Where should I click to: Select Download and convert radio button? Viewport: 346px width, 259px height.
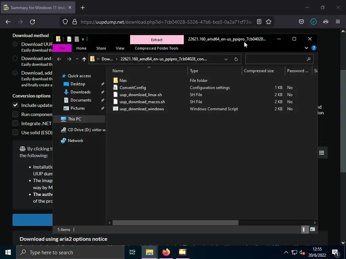[15, 58]
